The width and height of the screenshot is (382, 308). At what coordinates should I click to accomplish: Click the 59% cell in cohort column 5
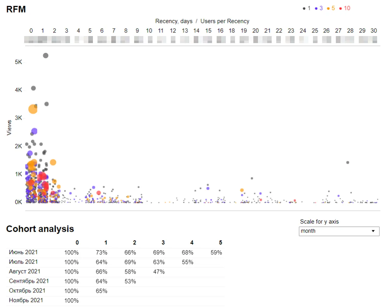pos(216,252)
